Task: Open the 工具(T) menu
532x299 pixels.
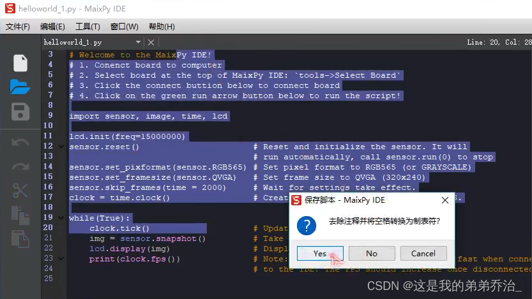Action: [x=87, y=26]
